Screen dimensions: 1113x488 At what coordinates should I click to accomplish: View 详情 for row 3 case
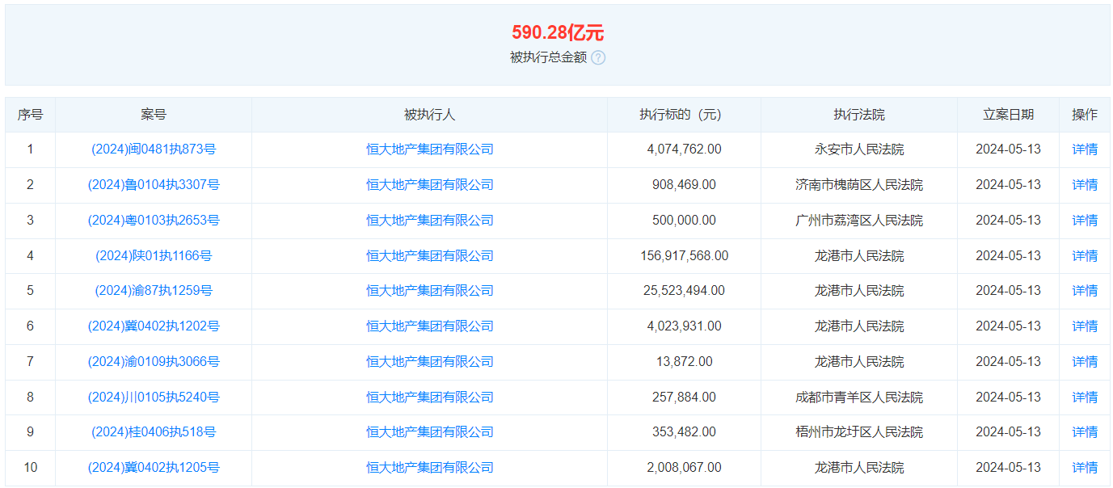1085,221
